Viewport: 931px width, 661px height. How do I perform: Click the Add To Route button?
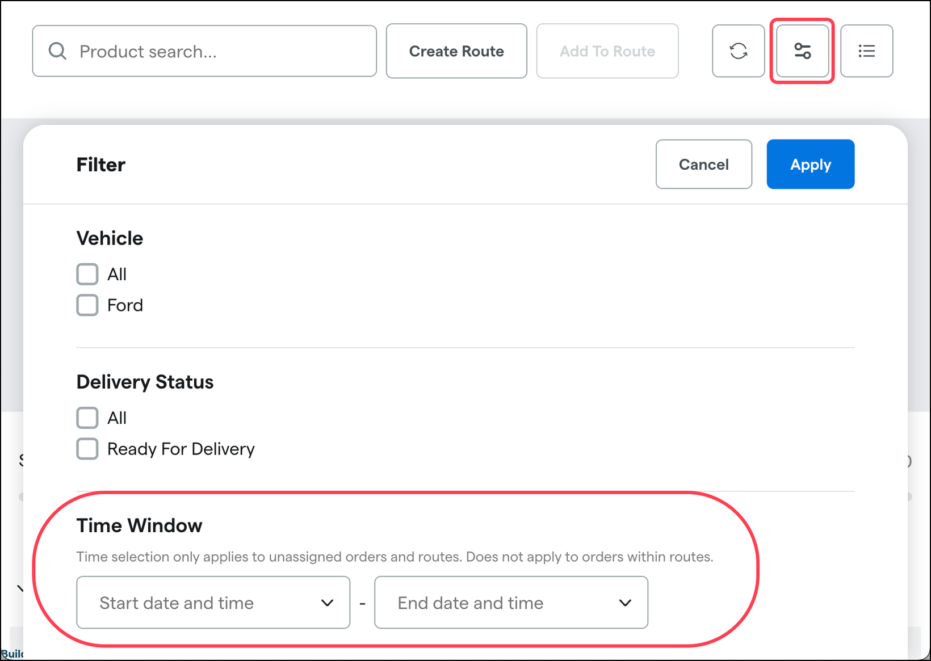(x=607, y=51)
